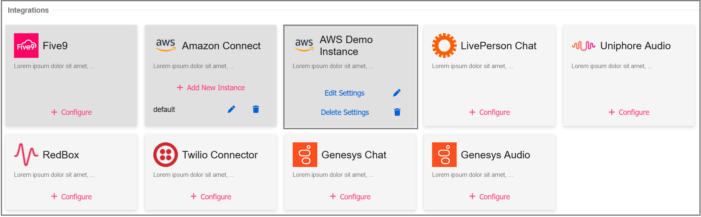Click the Genesys Audio logo
This screenshot has width=701, height=217.
tap(444, 155)
